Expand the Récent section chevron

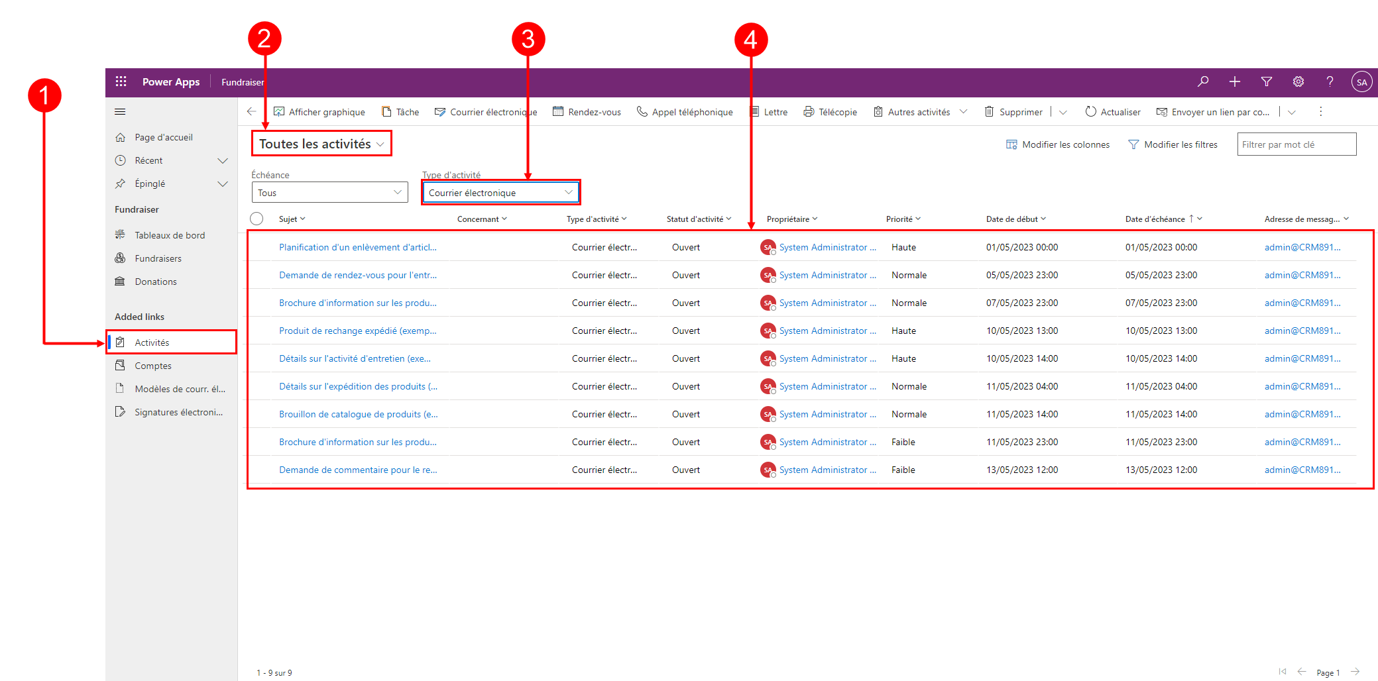[223, 161]
